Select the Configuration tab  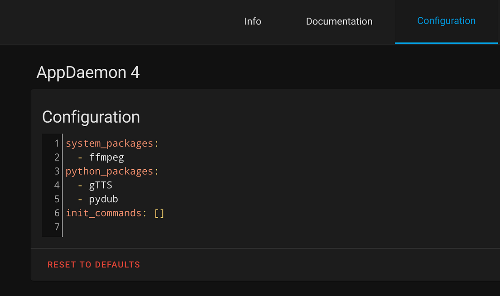coord(446,21)
